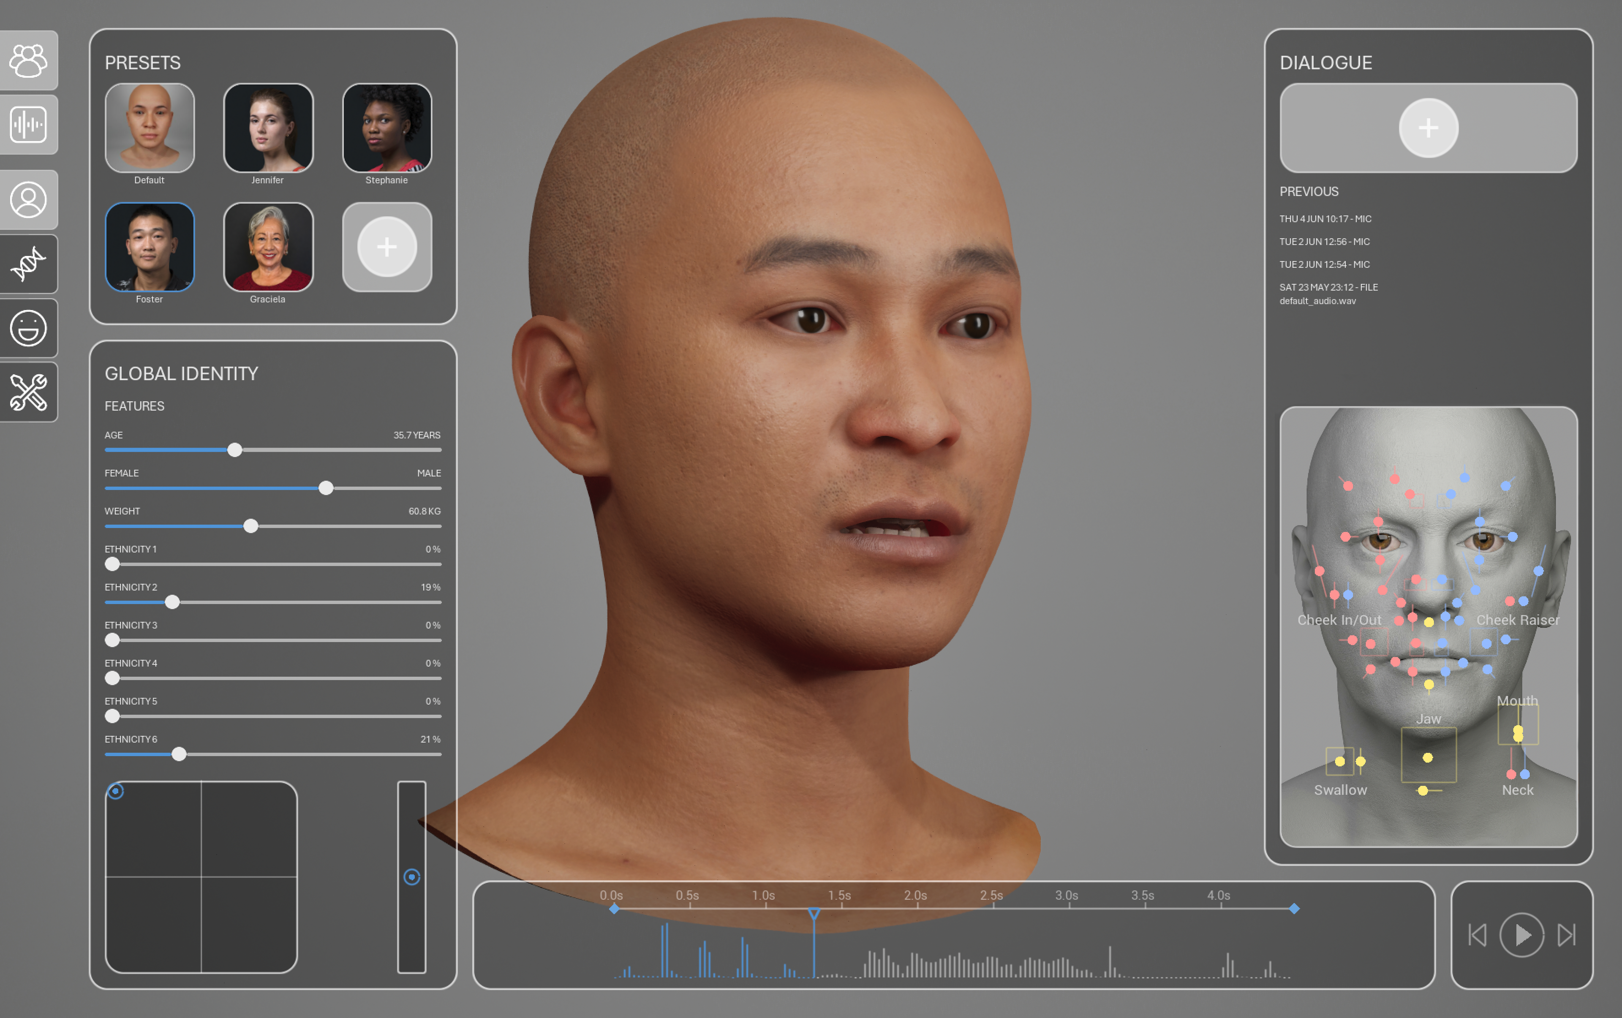Select the Foster preset thumbnail
Viewport: 1622px width, 1018px height.
[x=150, y=247]
